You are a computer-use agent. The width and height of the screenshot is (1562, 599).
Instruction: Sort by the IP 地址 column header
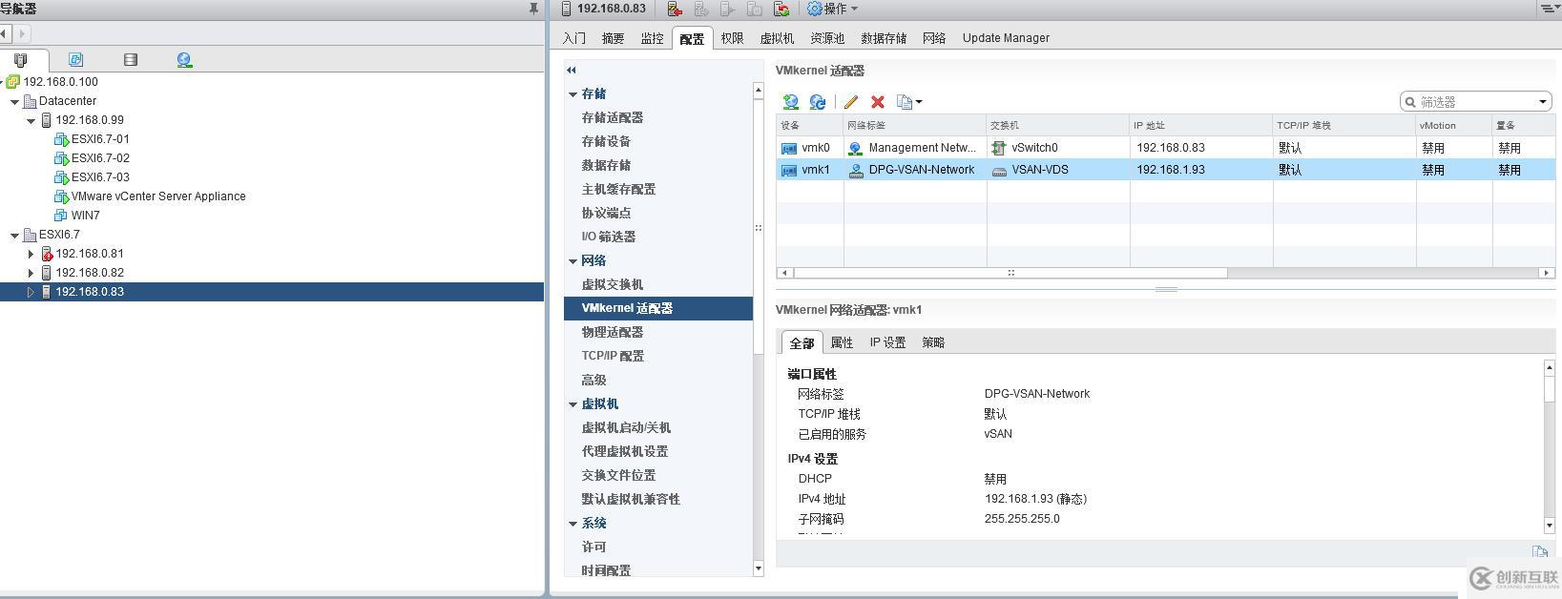tap(1201, 125)
